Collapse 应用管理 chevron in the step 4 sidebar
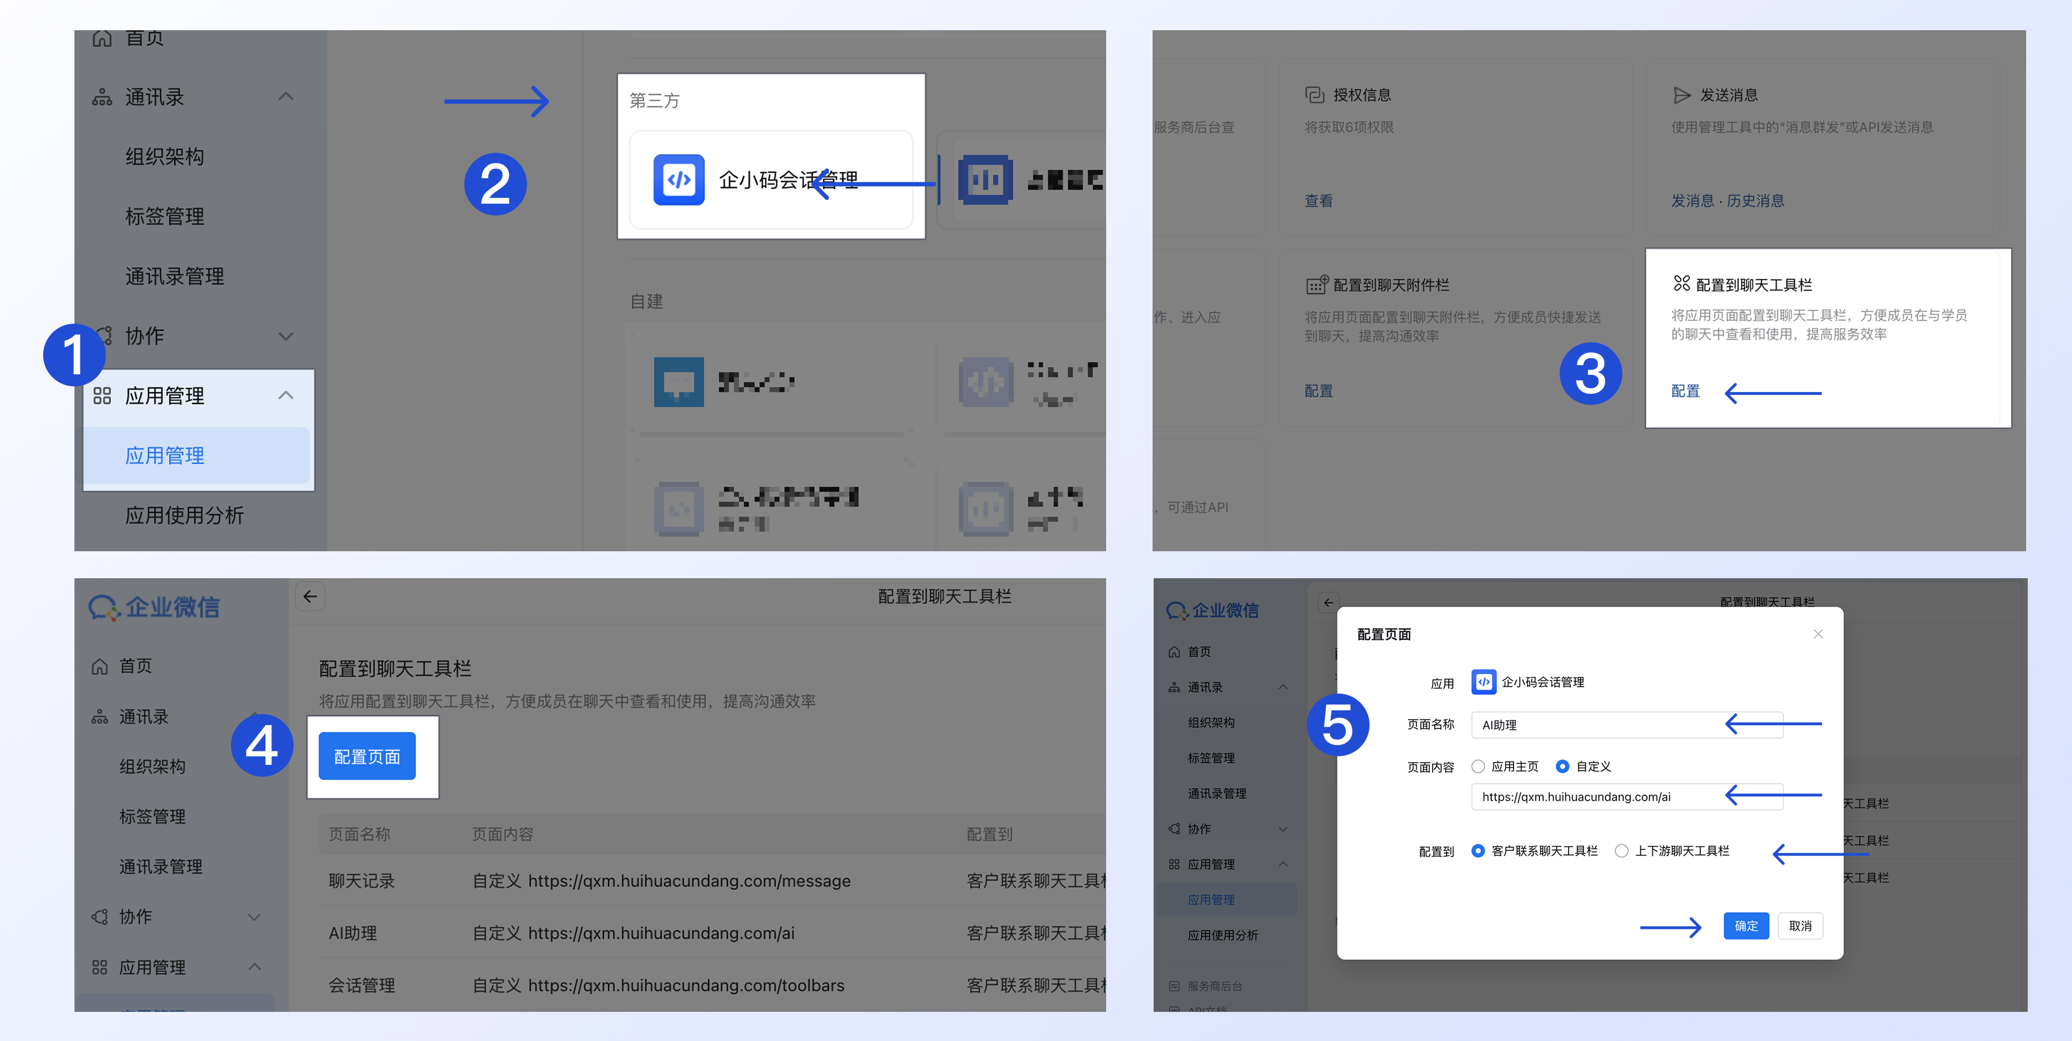The width and height of the screenshot is (2072, 1041). coord(254,966)
